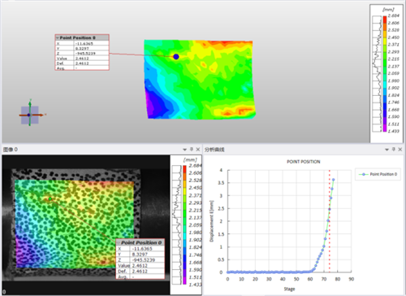Click the Point Position 0 legend entry

click(x=378, y=174)
